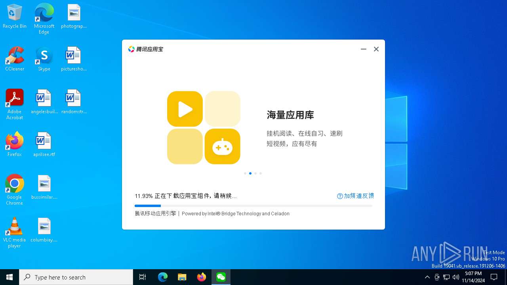Viewport: 507px width, 285px height.
Task: Click the meet now tray icon
Action: pos(437,277)
